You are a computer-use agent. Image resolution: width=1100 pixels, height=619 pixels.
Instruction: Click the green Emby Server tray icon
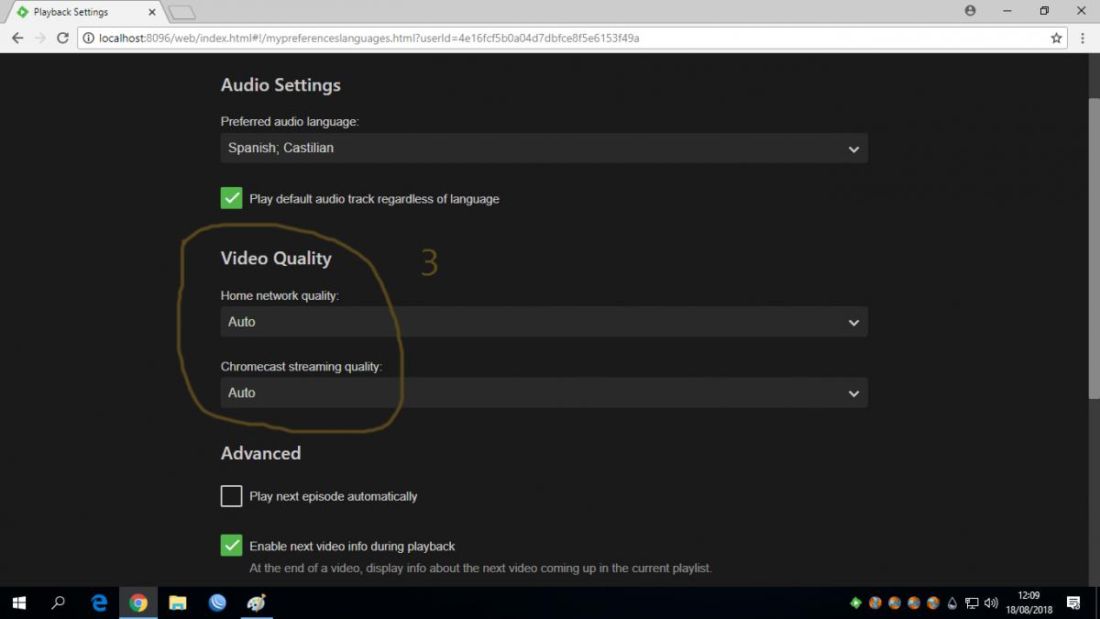coord(855,603)
